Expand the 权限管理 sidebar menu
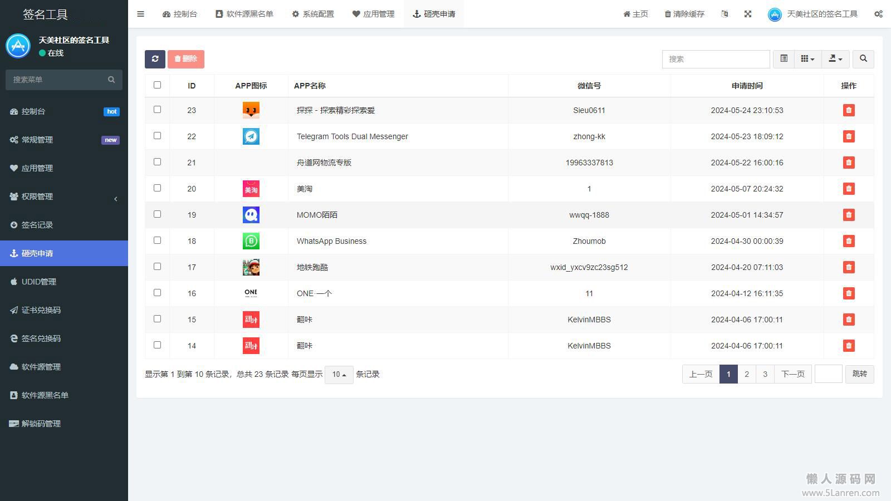This screenshot has height=501, width=891. (64, 197)
